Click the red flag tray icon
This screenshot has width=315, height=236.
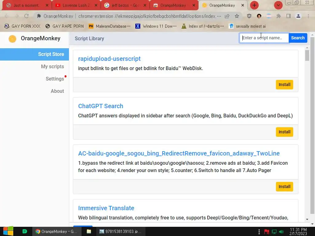click(x=267, y=232)
